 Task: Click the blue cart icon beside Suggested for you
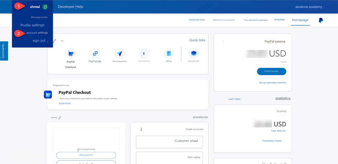tap(48, 95)
